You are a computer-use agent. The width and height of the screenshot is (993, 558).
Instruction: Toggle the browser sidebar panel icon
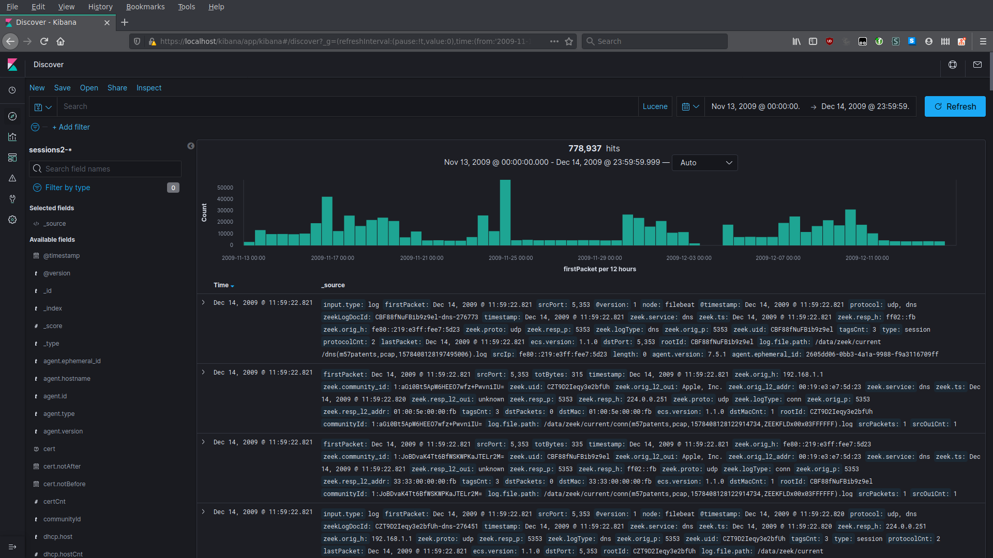point(813,41)
